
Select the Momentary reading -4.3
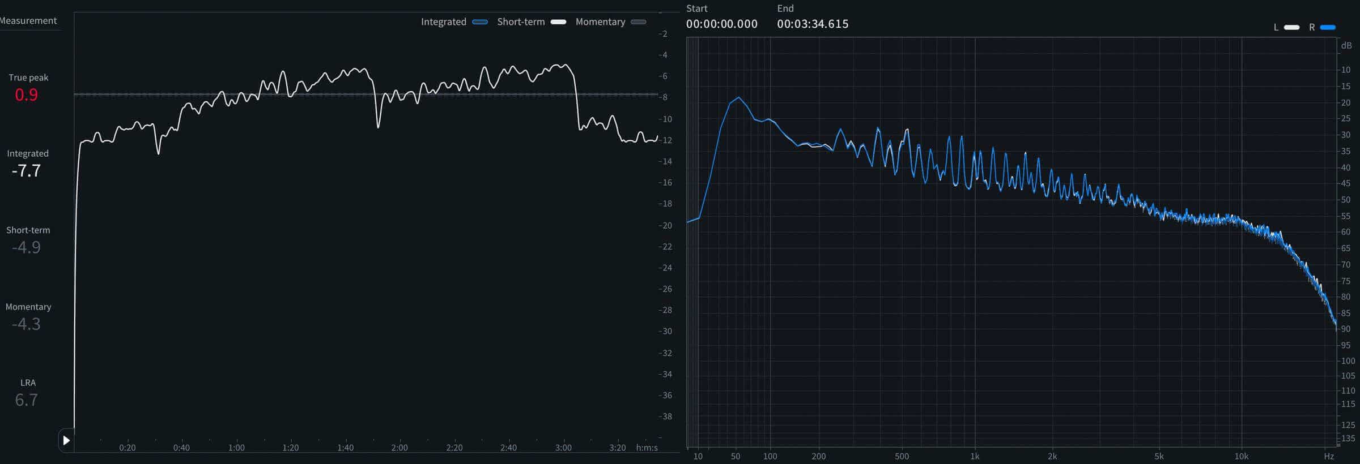coord(26,324)
